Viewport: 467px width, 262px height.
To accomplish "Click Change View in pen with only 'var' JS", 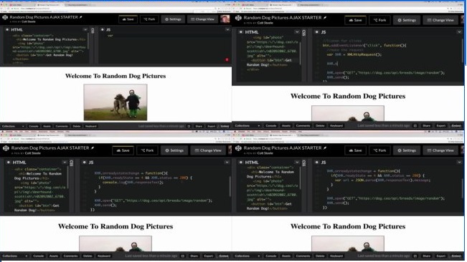I will click(202, 19).
